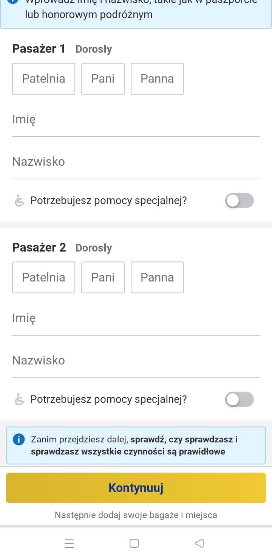Open Android recent apps menu icon
The height and width of the screenshot is (560, 272).
(x=69, y=544)
